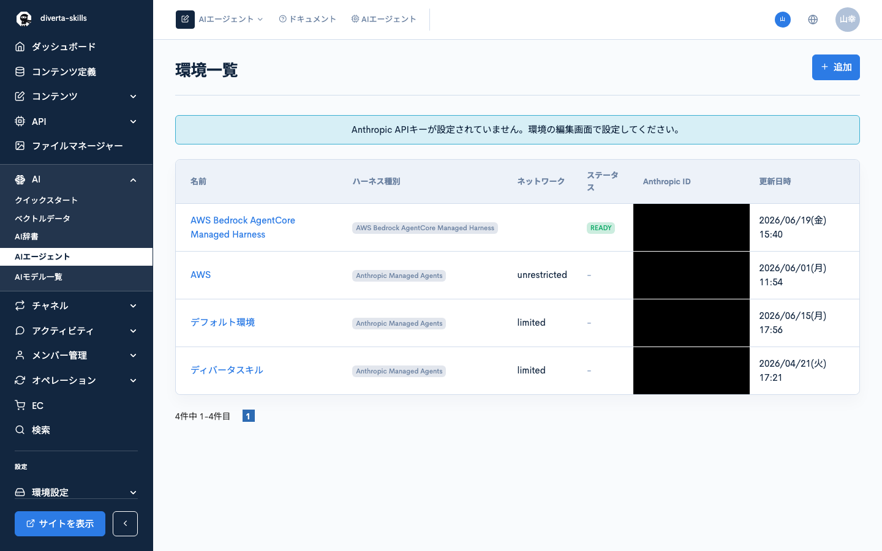The width and height of the screenshot is (882, 551).
Task: Click the 追加 button
Action: 836,67
